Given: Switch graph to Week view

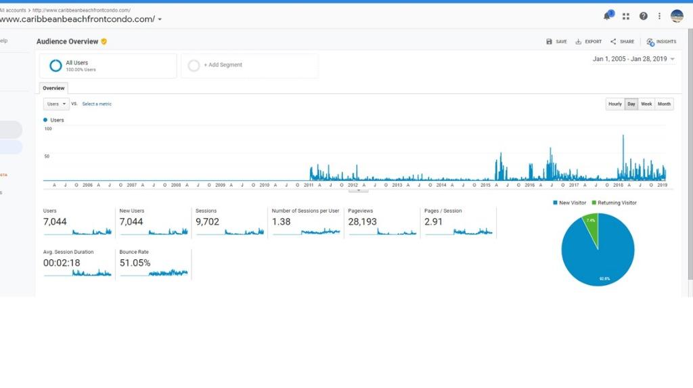Looking at the screenshot, I should tap(646, 104).
